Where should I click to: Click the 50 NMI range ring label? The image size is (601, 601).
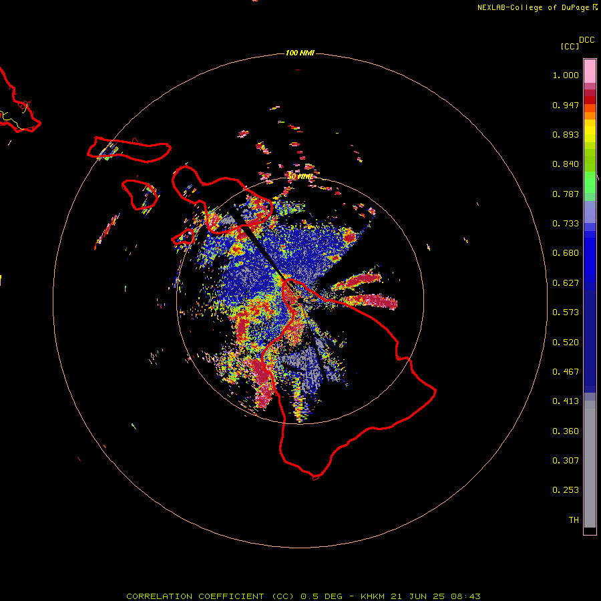[x=300, y=176]
